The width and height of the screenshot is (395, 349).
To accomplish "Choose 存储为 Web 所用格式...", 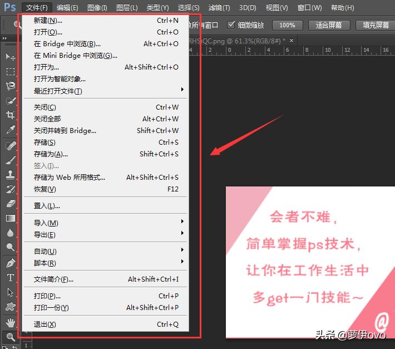I will (x=106, y=178).
